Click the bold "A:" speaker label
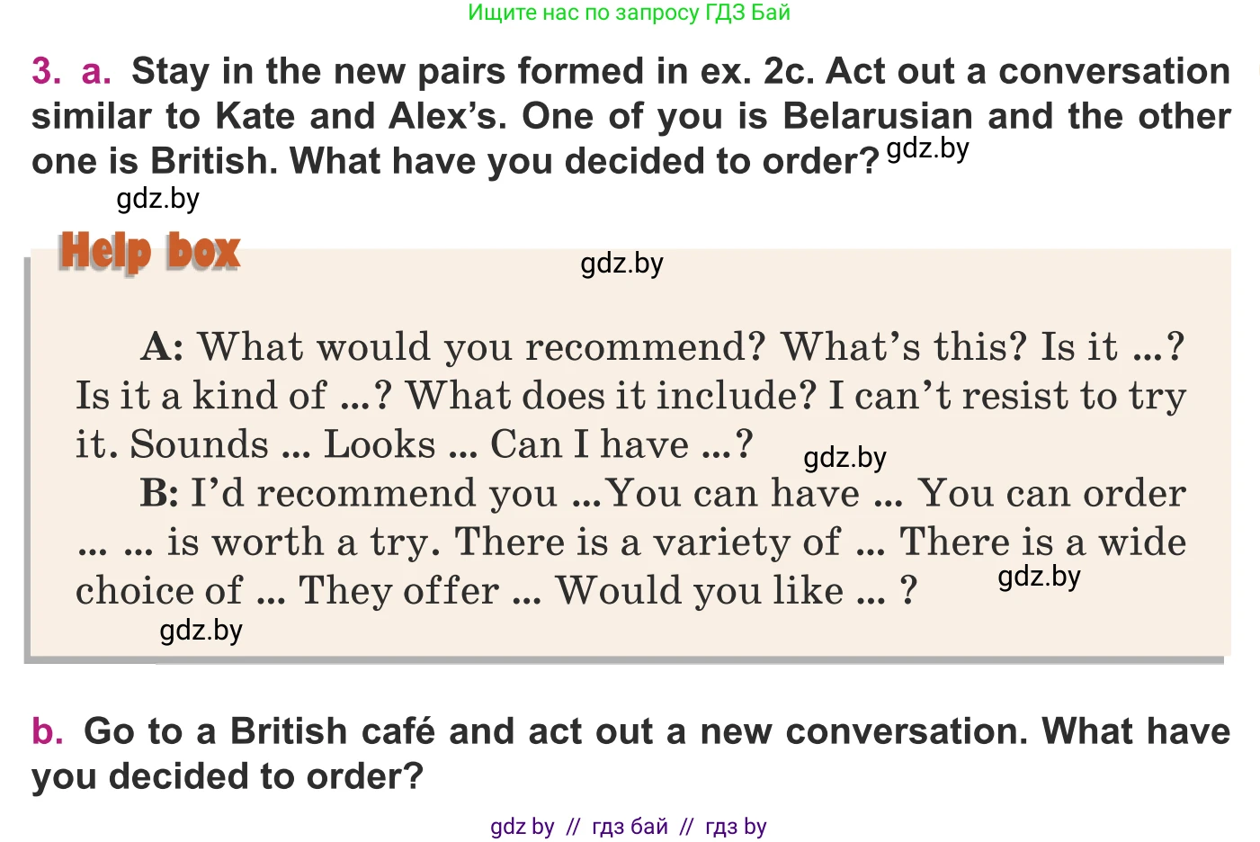 click(163, 347)
